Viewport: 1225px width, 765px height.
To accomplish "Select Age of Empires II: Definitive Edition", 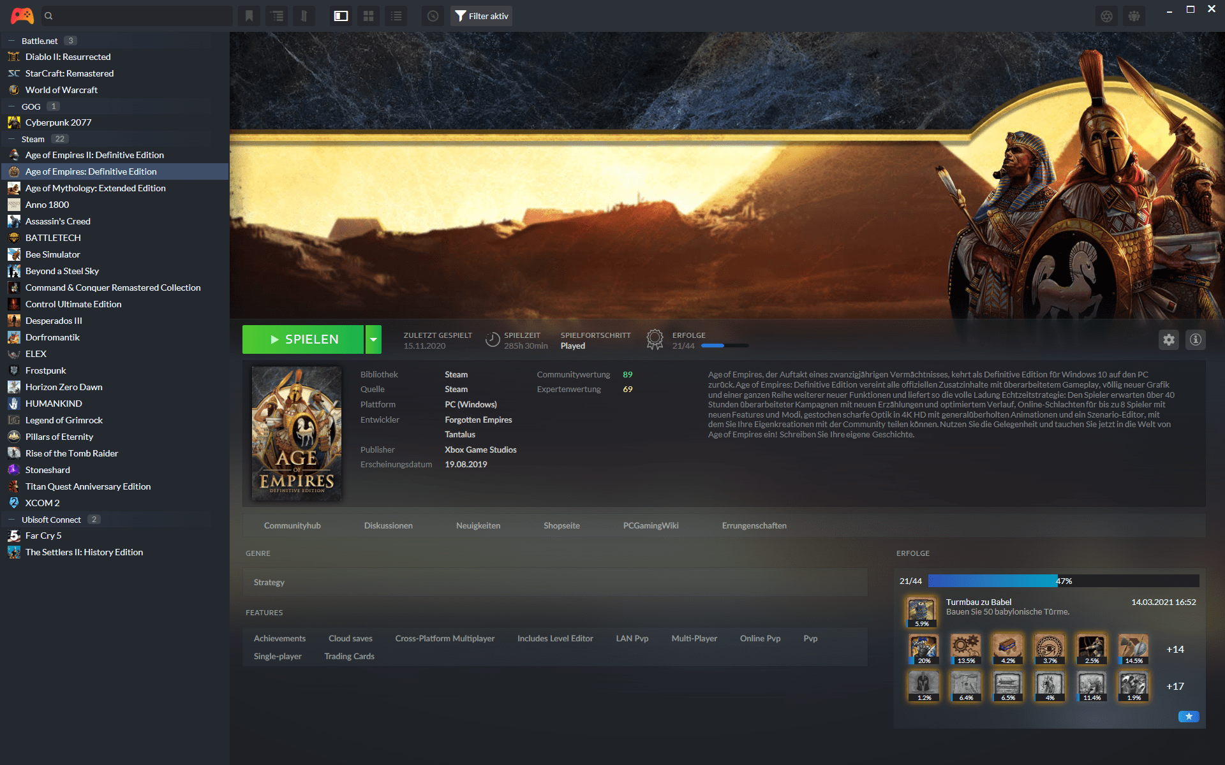I will click(115, 155).
